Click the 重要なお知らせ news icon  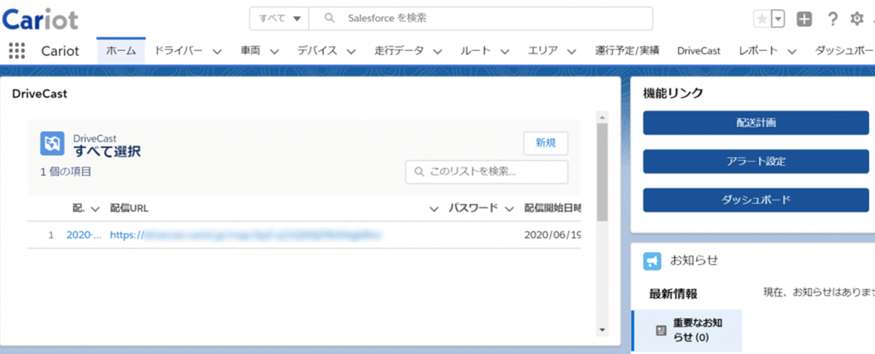(661, 331)
